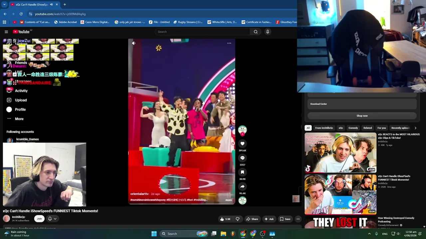
Task: Open TikTok Profile in the sidebar
Action: [16, 109]
